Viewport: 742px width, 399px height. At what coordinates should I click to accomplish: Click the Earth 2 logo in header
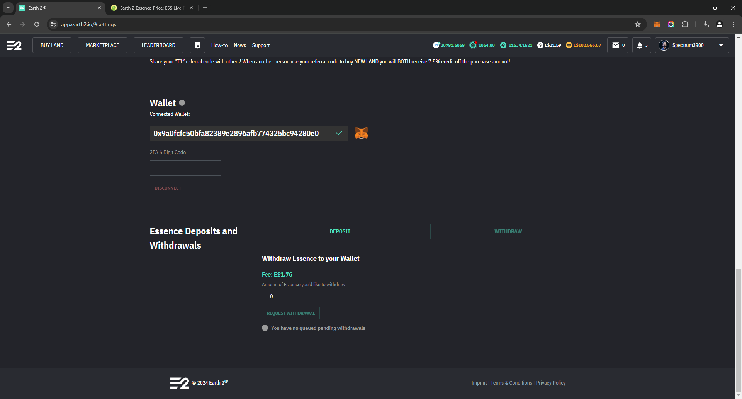click(x=14, y=46)
